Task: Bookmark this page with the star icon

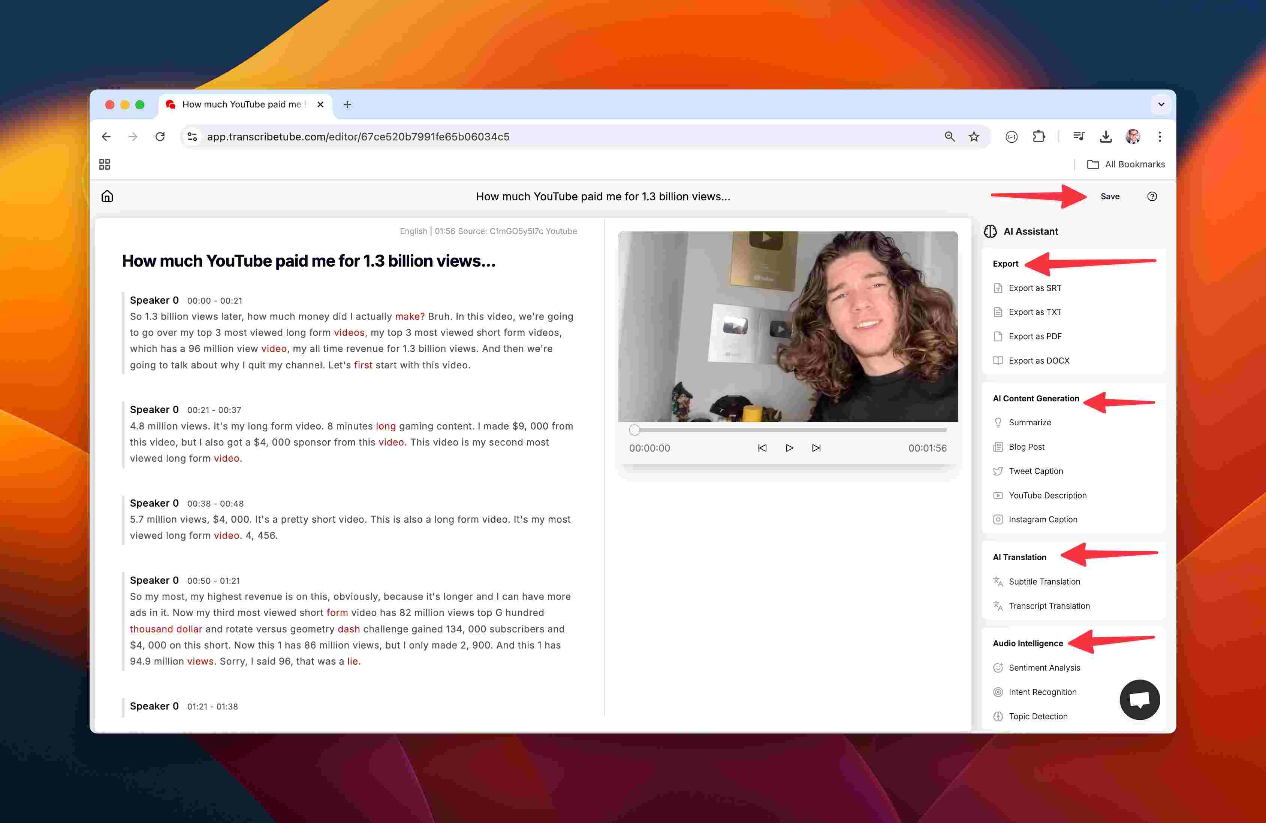Action: pyautogui.click(x=973, y=137)
